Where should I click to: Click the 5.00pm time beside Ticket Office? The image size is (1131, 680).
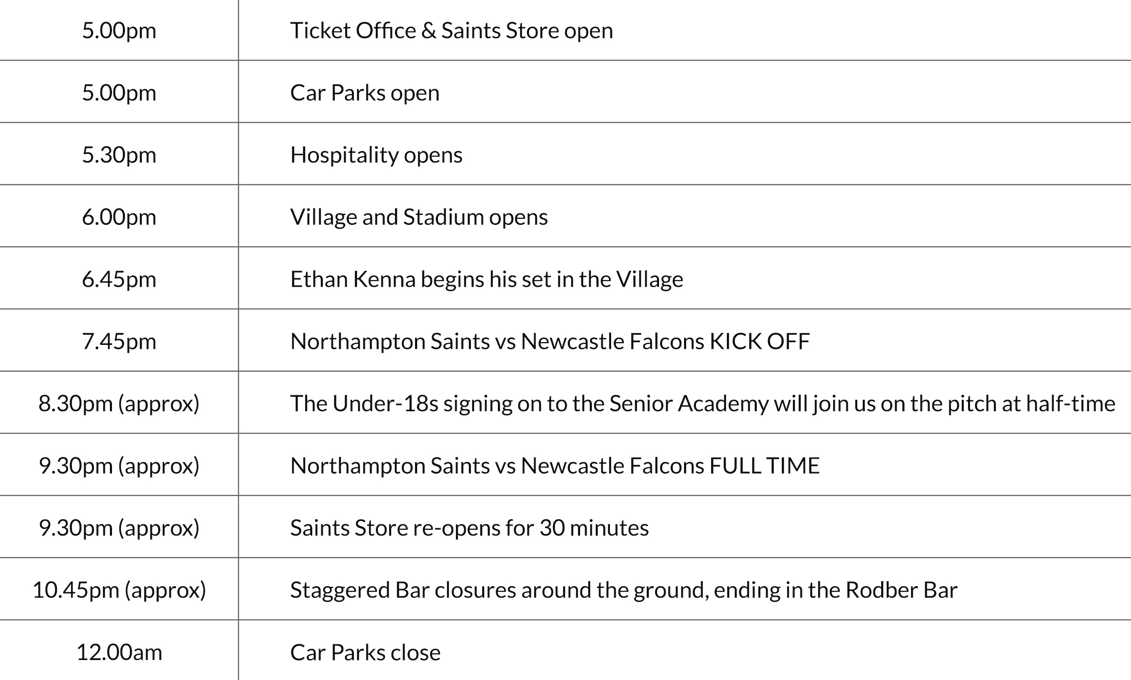coord(119,31)
